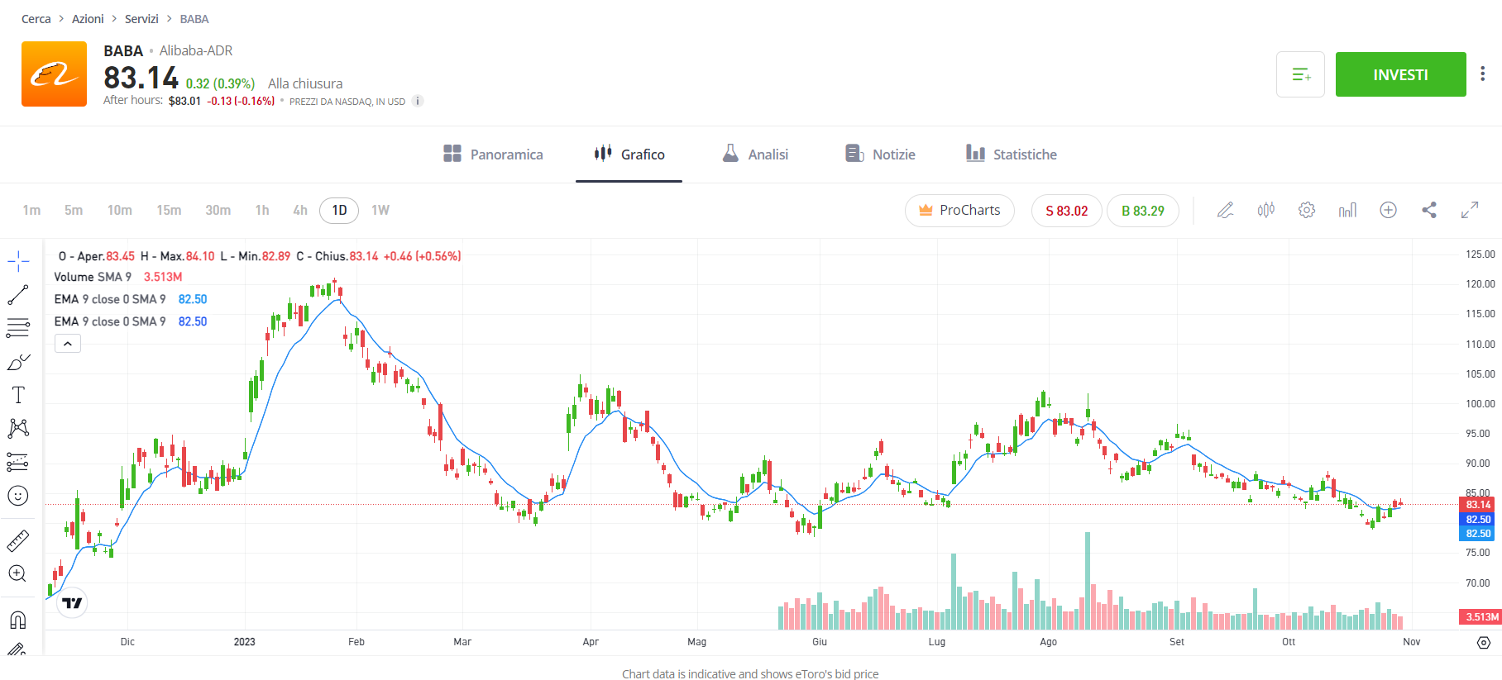Click the Volume SMA 9 legend
The image size is (1502, 680).
(118, 277)
